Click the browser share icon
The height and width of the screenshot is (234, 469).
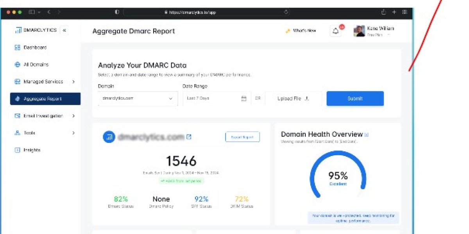point(383,12)
